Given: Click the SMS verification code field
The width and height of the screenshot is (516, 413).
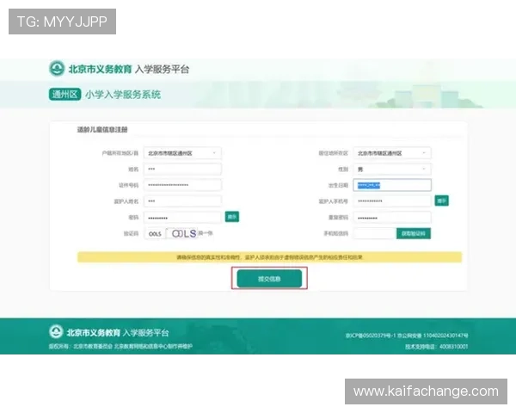Looking at the screenshot, I should (x=374, y=233).
